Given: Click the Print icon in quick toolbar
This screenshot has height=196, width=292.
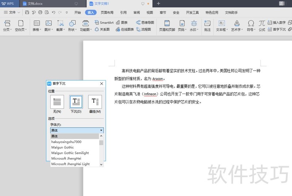Looking at the screenshot, I should (40, 12).
